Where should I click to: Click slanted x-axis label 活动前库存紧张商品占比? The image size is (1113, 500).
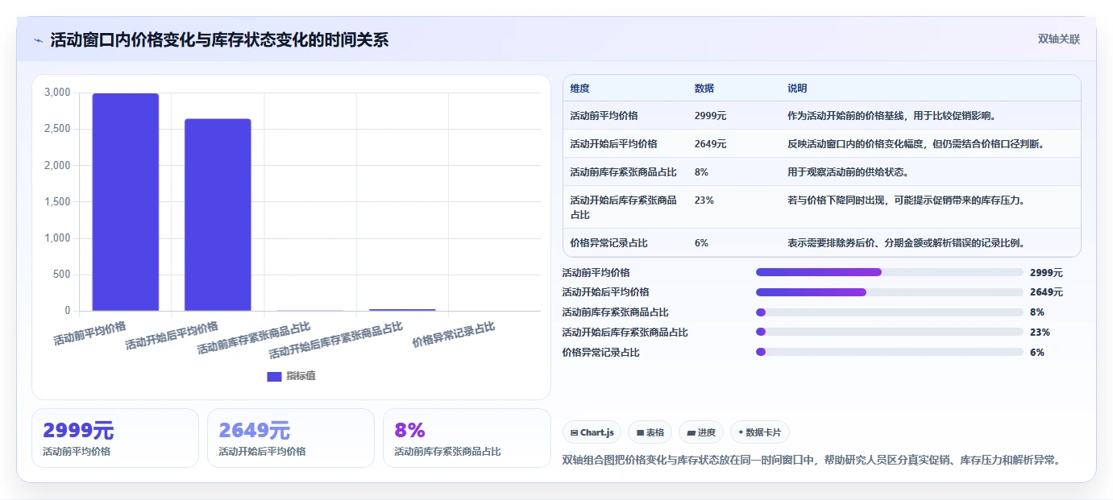click(x=255, y=338)
